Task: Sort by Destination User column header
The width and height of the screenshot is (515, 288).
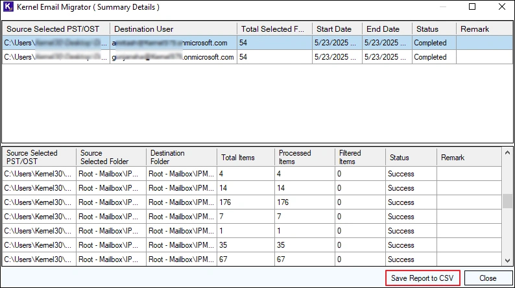Action: tap(173, 29)
